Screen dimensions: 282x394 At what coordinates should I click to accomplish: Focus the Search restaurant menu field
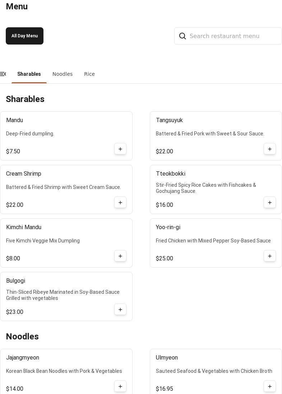[234, 36]
